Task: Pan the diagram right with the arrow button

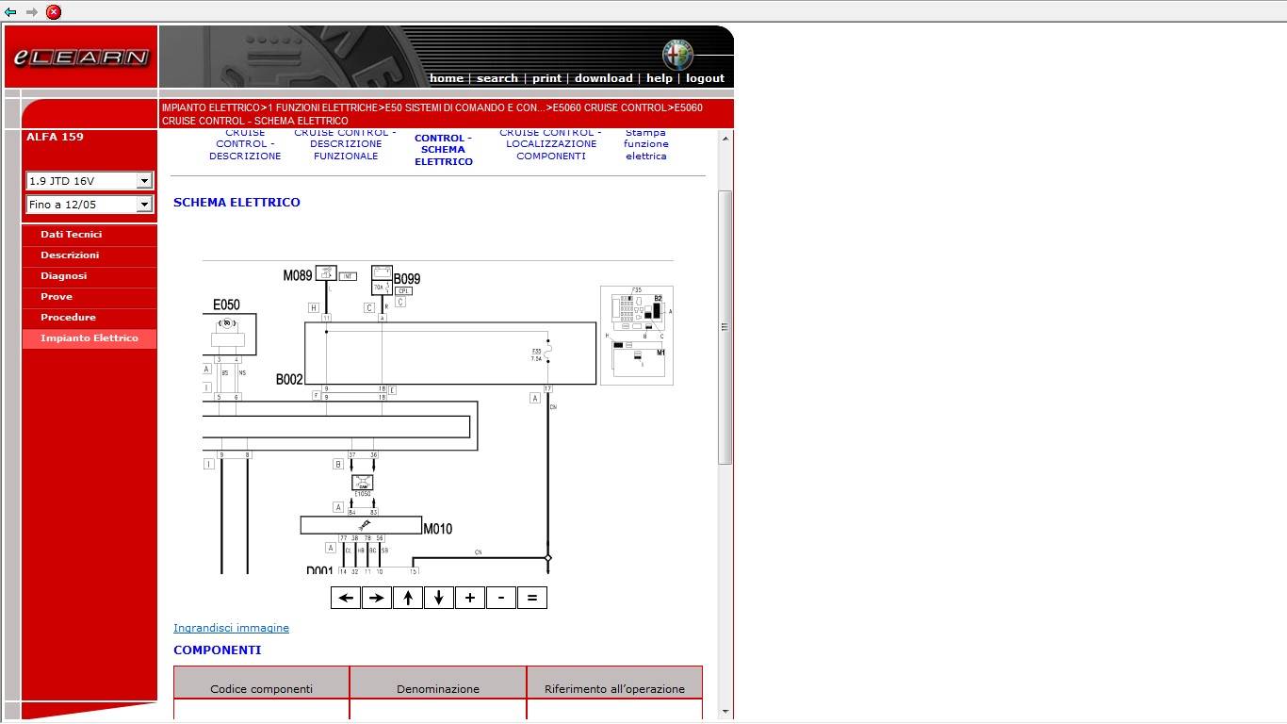Action: pyautogui.click(x=377, y=598)
